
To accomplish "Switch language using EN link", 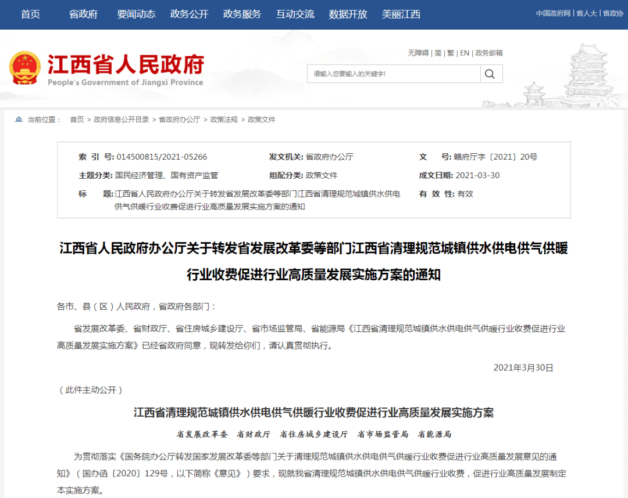I will (x=465, y=53).
